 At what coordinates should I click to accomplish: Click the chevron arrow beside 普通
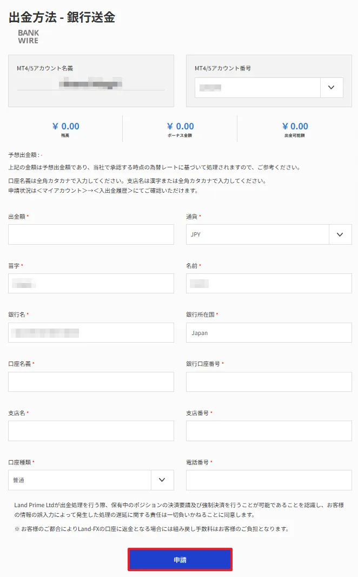click(162, 480)
